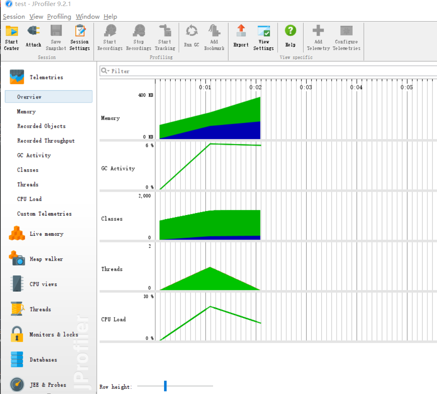
Task: Select Recorded Throughput view
Action: [46, 141]
